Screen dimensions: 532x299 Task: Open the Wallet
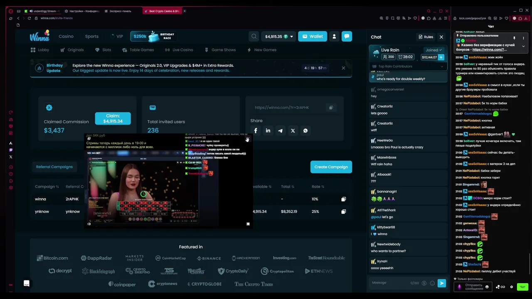(x=313, y=37)
